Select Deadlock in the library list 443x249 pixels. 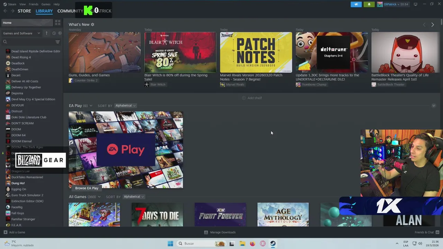[18, 63]
